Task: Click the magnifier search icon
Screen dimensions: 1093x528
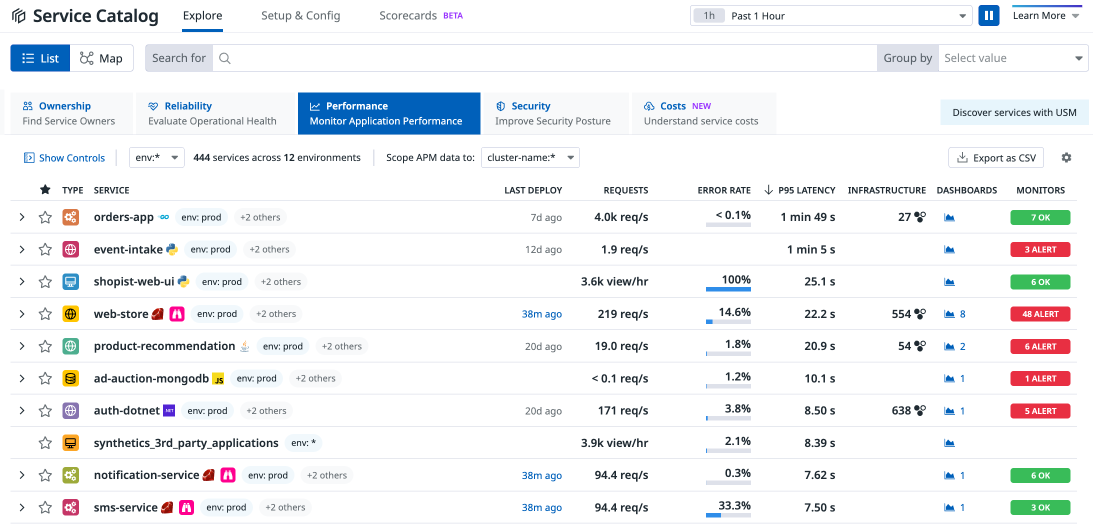Action: 225,58
